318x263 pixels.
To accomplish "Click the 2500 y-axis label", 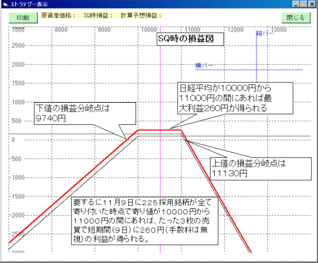I will [x=18, y=45].
